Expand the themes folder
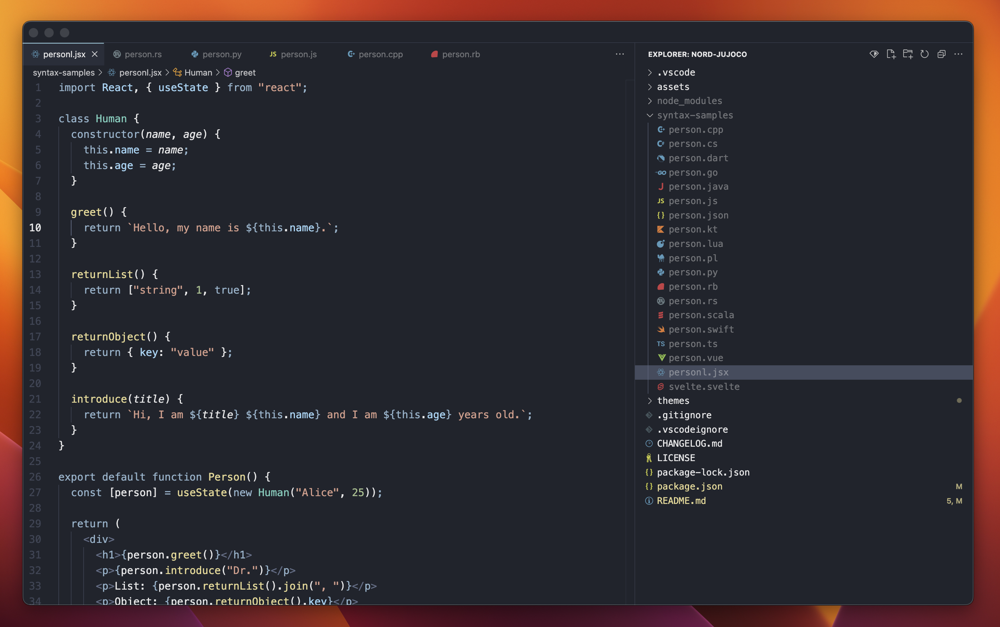Viewport: 1000px width, 627px height. click(x=673, y=401)
